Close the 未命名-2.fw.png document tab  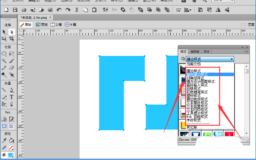click(x=50, y=17)
